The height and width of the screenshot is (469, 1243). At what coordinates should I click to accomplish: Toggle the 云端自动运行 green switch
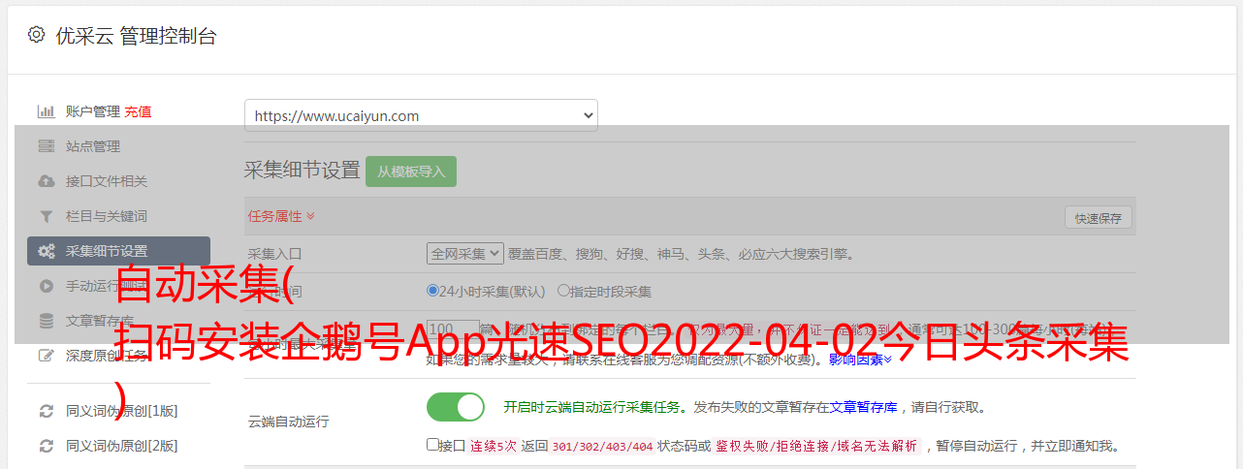[456, 407]
